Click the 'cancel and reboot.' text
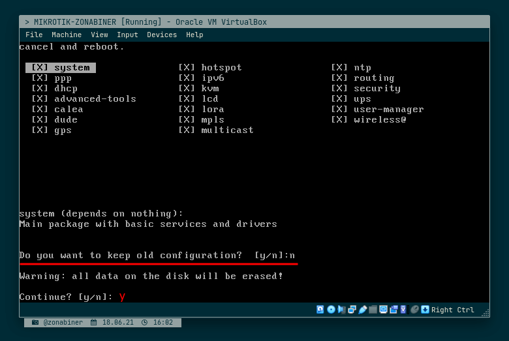This screenshot has width=509, height=341. (72, 47)
